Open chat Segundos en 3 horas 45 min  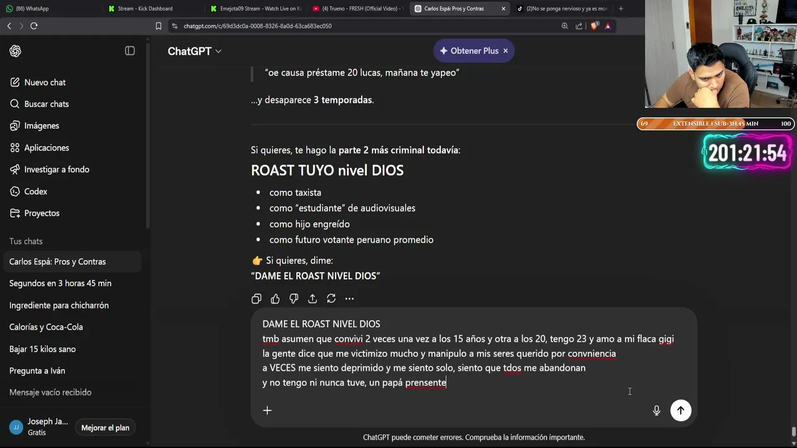72,283
